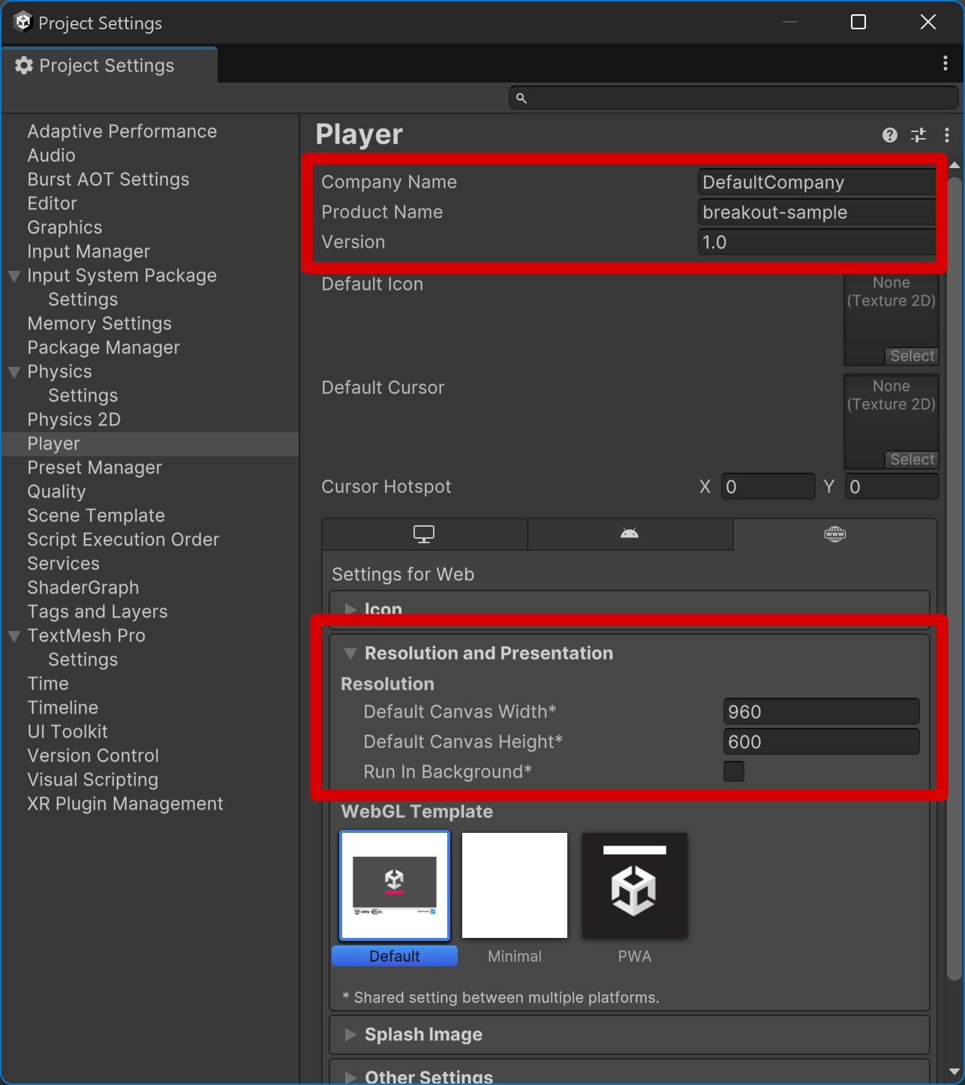Switch to the Web platform tab

[835, 534]
